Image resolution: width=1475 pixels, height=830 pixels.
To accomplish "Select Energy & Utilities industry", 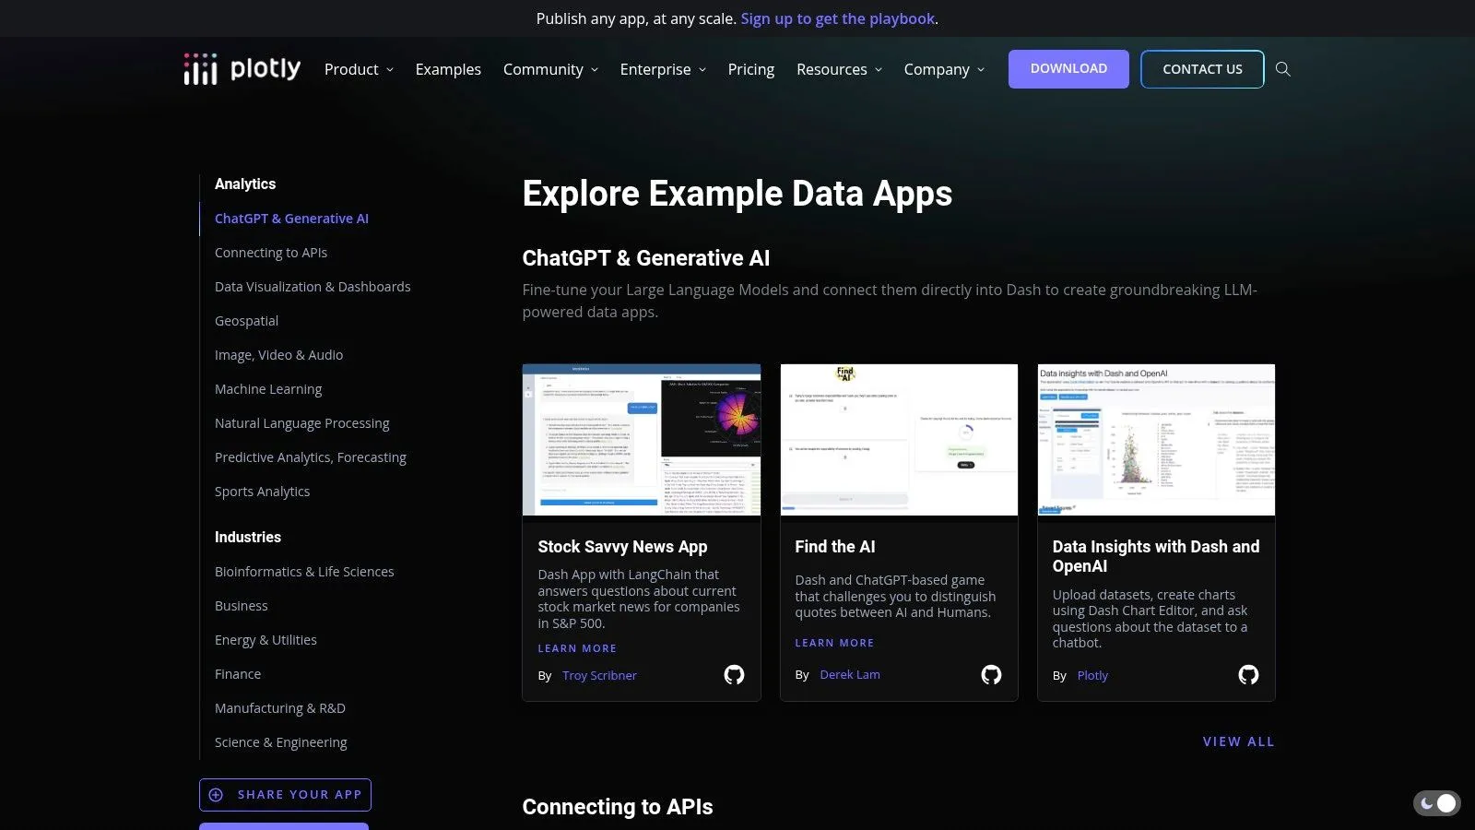I will click(x=265, y=640).
